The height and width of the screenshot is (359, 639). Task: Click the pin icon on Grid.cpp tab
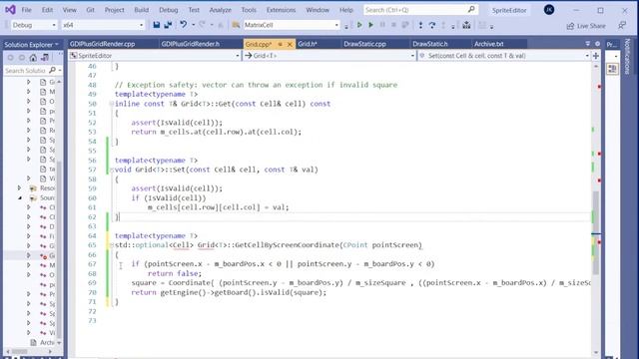(280, 44)
